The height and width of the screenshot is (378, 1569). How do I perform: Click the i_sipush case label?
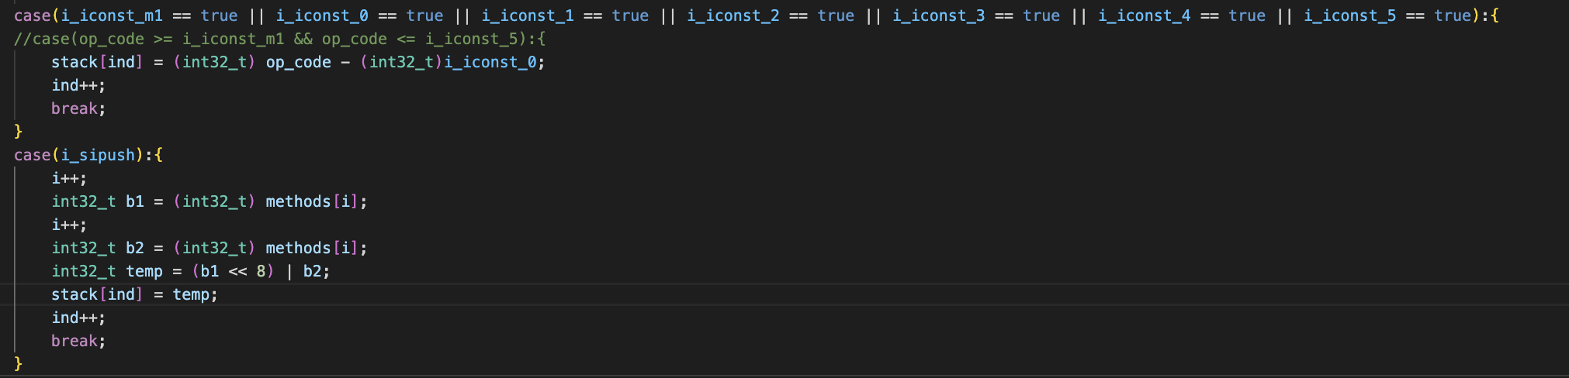pyautogui.click(x=98, y=155)
